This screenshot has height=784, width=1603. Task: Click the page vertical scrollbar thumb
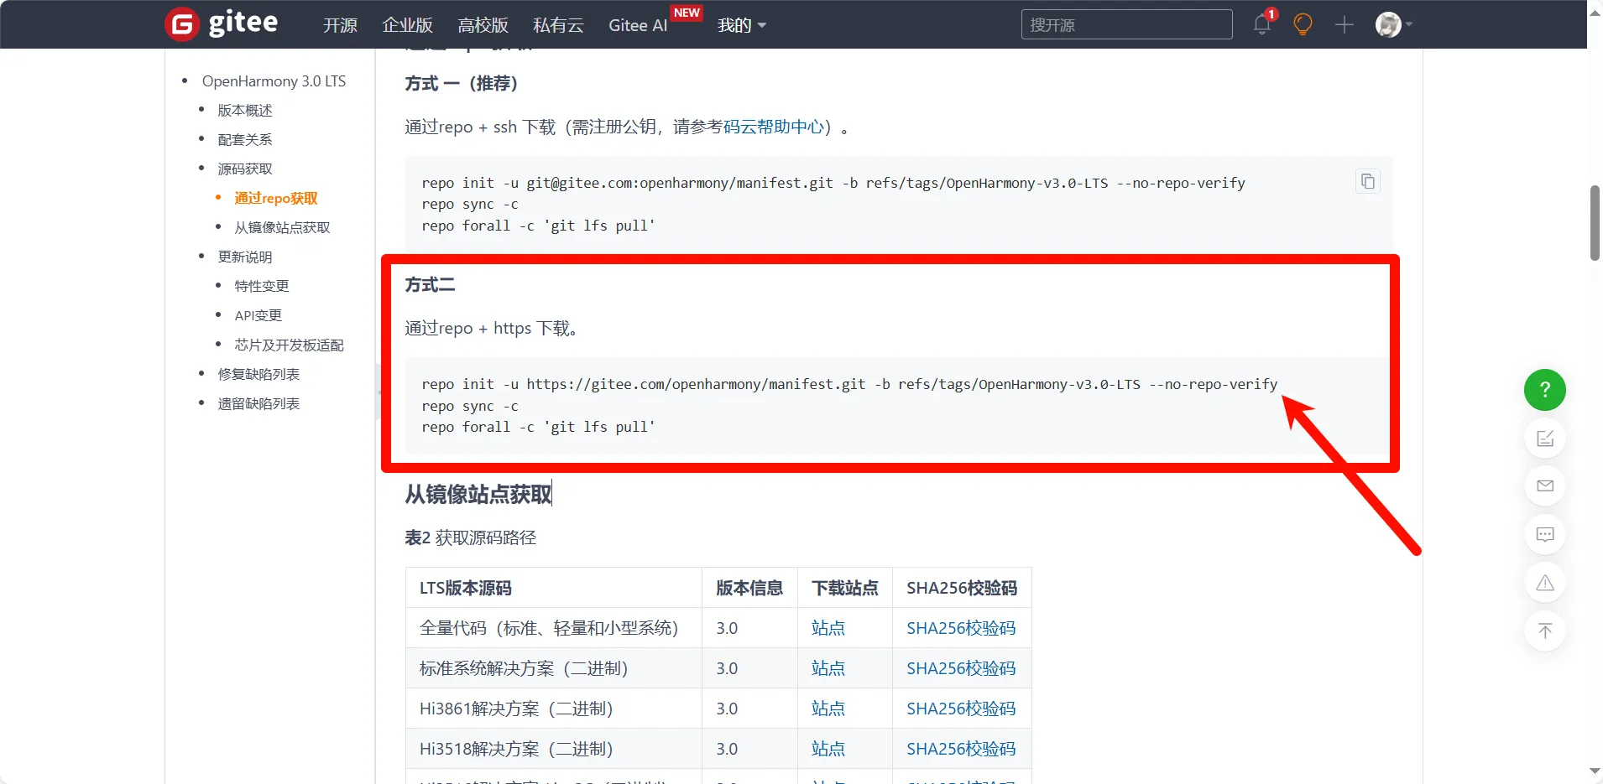coord(1595,222)
